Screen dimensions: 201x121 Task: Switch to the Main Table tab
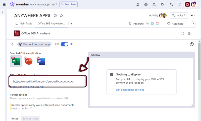(24, 24)
